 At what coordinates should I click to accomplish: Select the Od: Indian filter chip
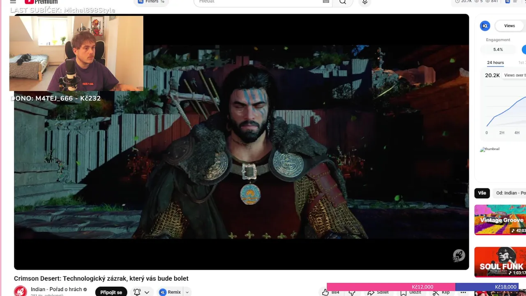tap(510, 193)
